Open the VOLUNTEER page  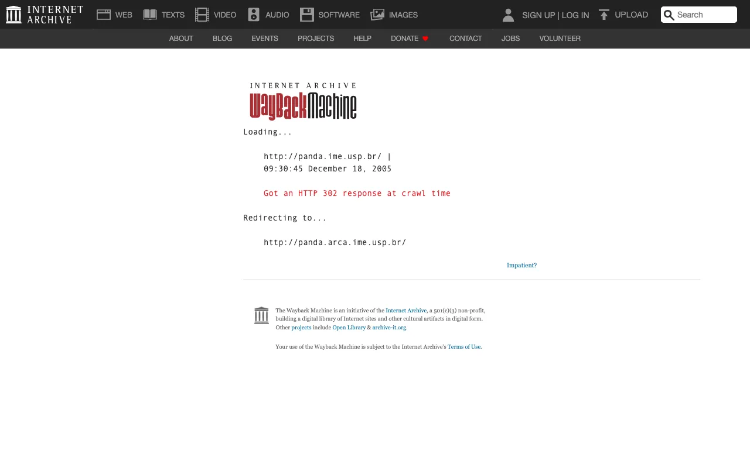click(x=560, y=39)
